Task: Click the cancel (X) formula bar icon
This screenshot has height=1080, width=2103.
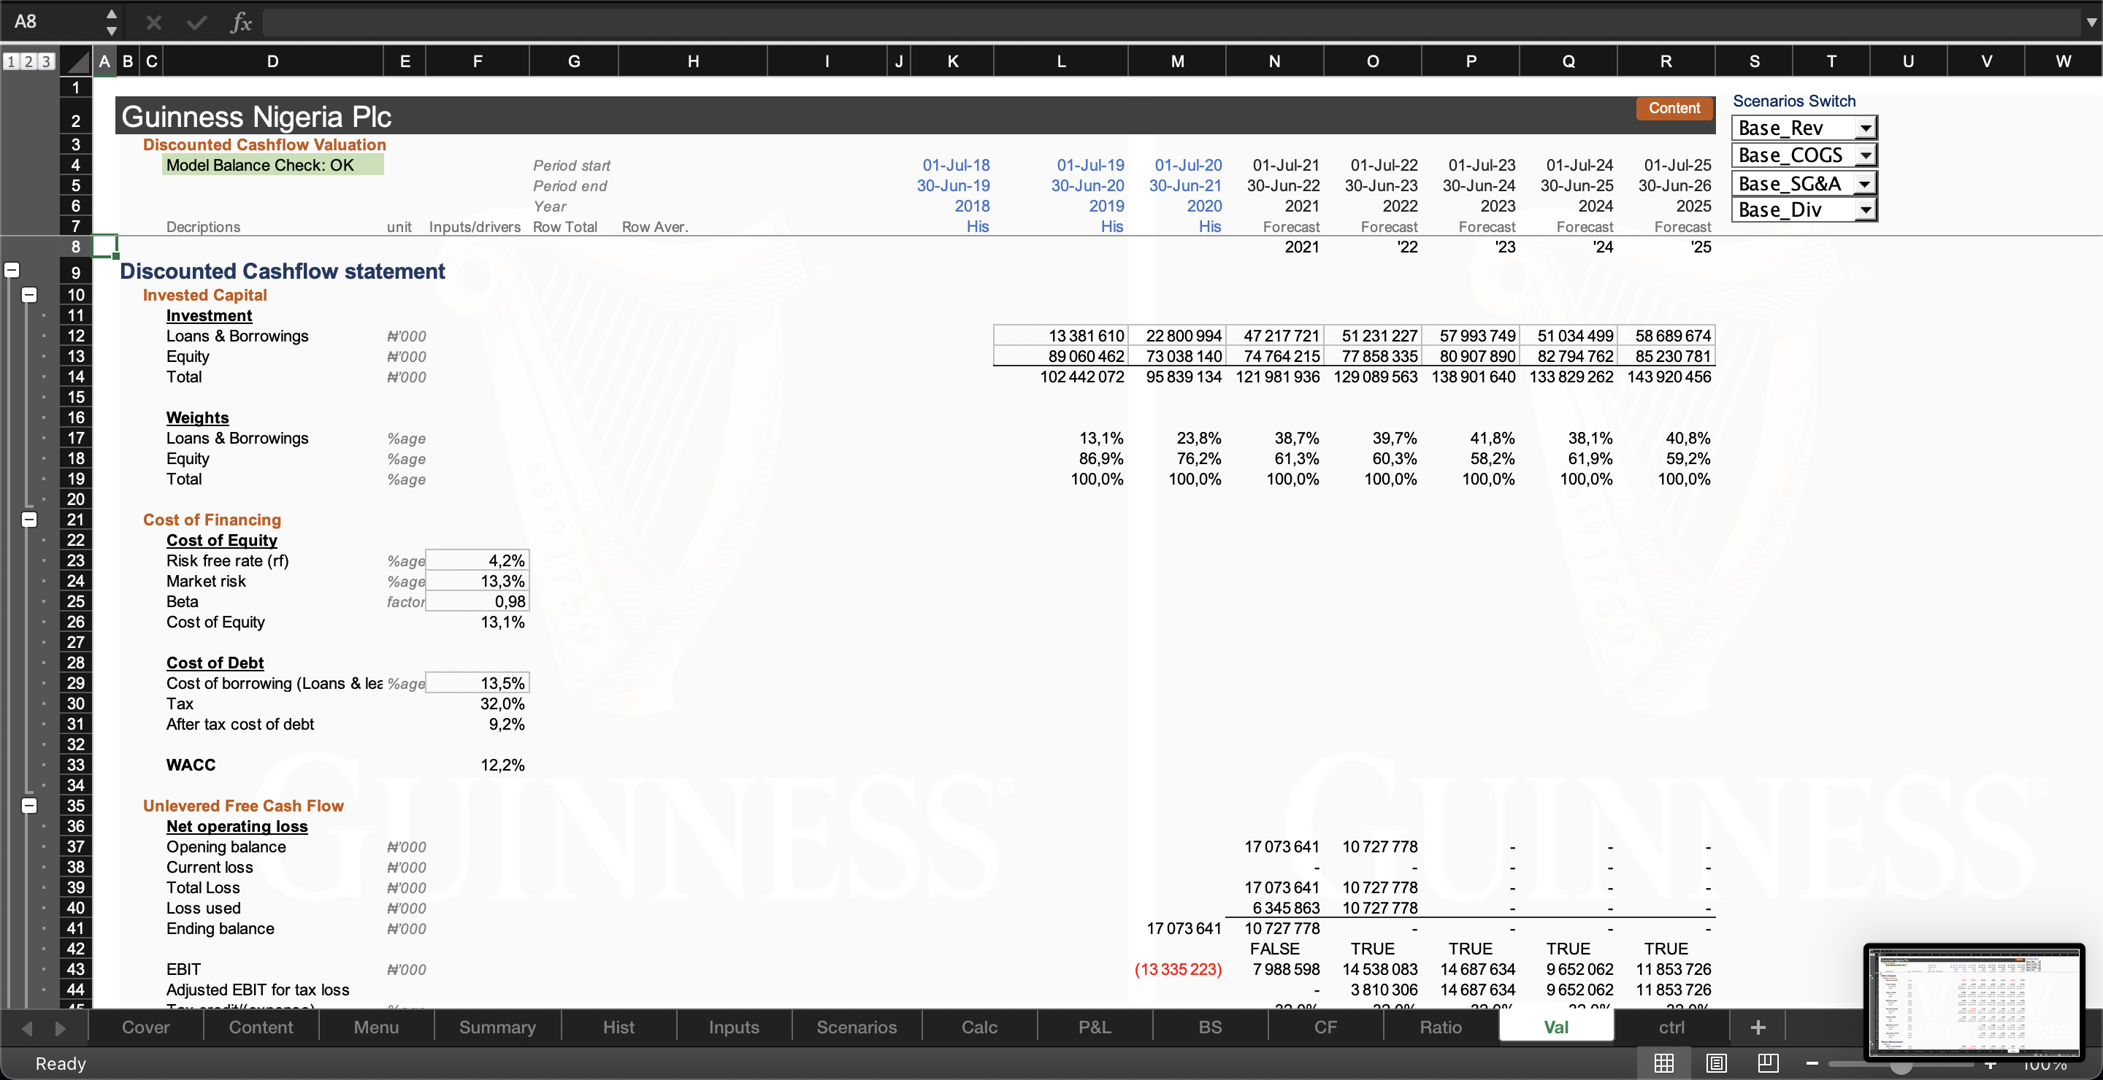Action: (x=153, y=22)
